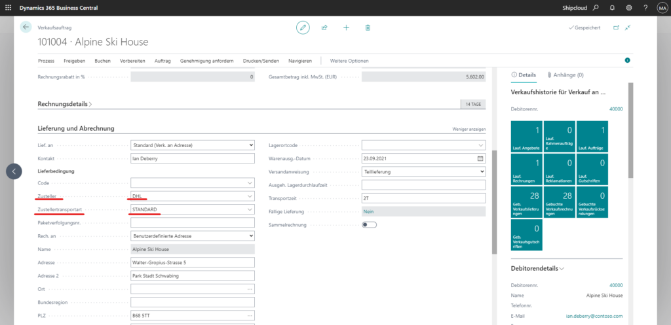The width and height of the screenshot is (671, 325).
Task: Open the notifications bell
Action: point(613,8)
